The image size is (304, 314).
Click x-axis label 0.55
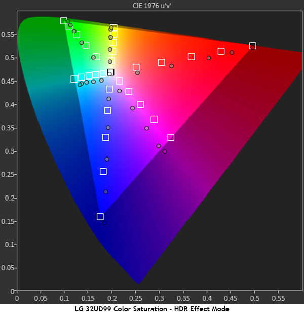[x=278, y=298]
